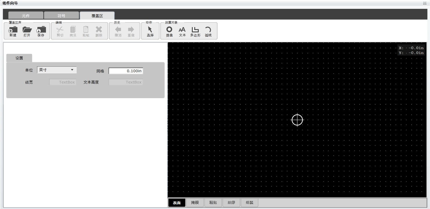Choose the 弧线 (Arc) tool
This screenshot has height=209, width=430.
[x=208, y=31]
